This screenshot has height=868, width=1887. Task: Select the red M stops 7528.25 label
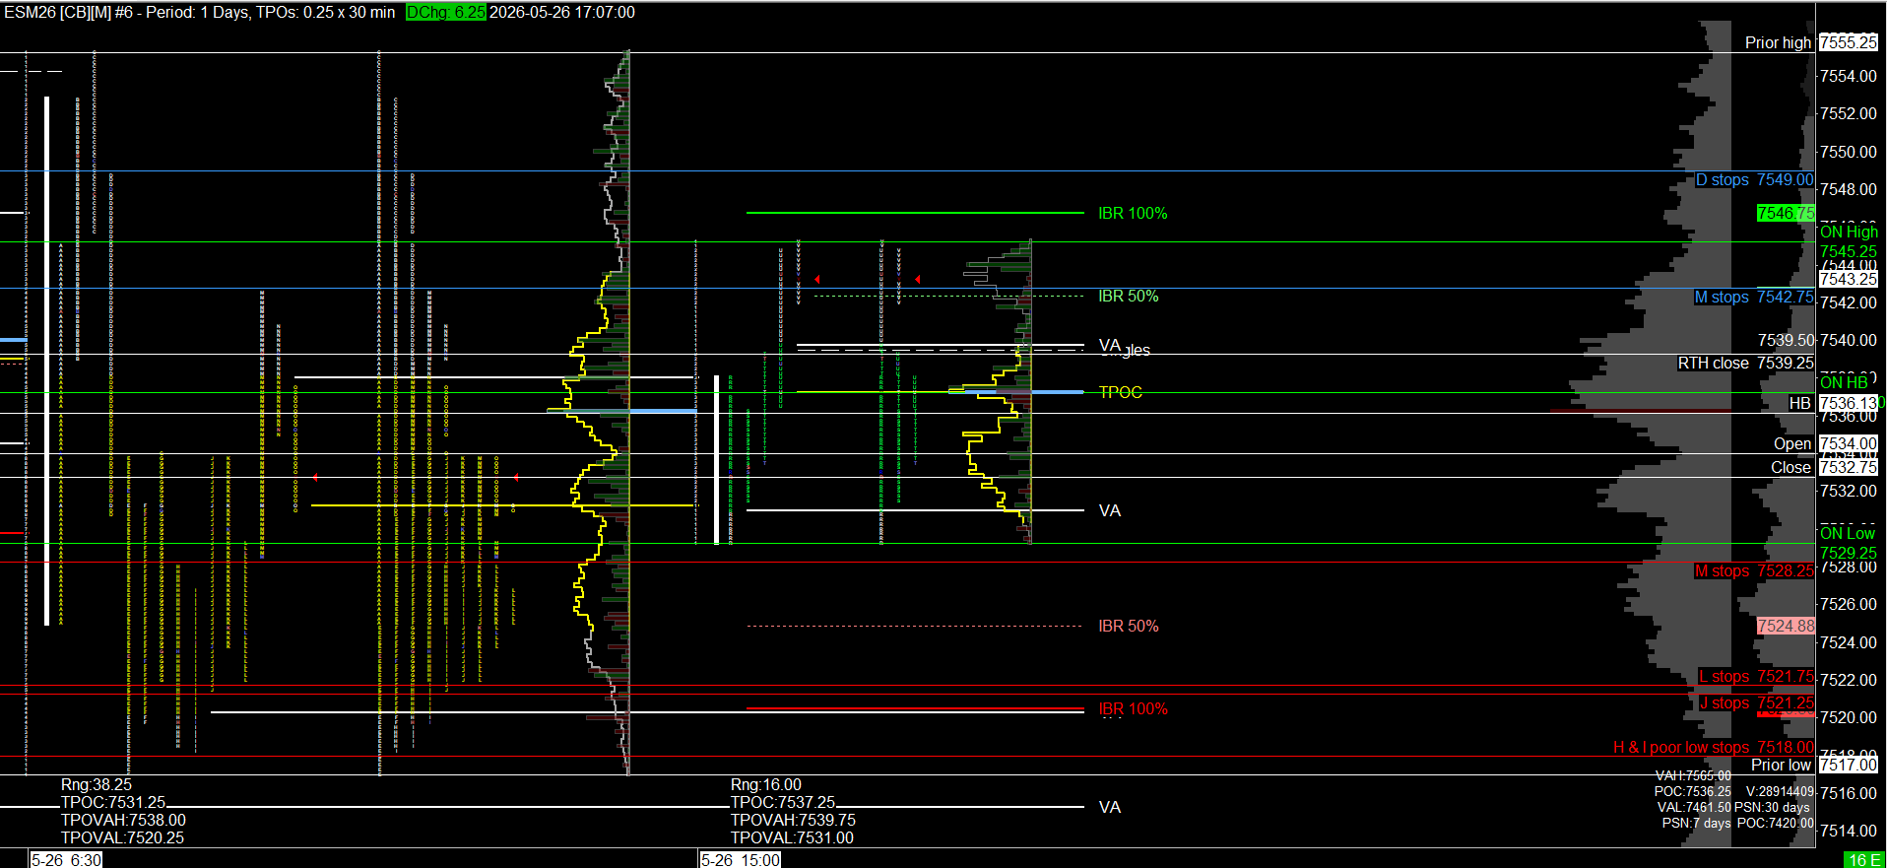click(x=1753, y=570)
